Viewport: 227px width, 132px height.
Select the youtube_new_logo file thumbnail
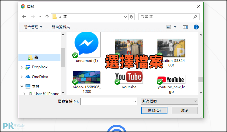click(x=171, y=79)
